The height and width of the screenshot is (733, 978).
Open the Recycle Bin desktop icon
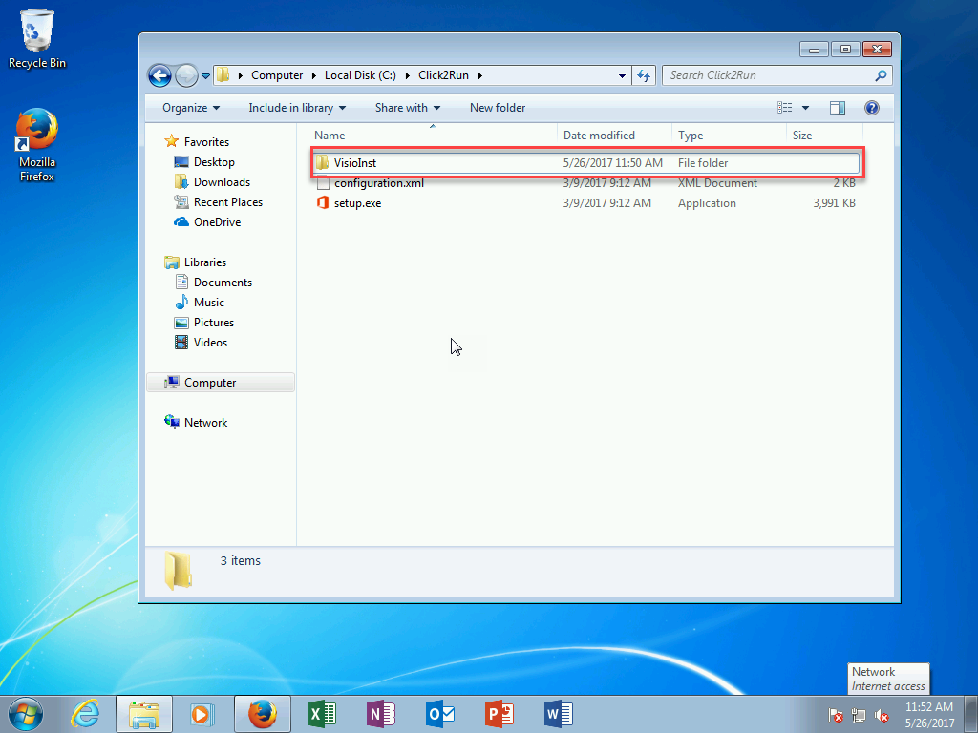pos(37,38)
